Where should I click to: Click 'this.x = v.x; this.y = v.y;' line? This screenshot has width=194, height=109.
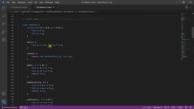click(47, 45)
